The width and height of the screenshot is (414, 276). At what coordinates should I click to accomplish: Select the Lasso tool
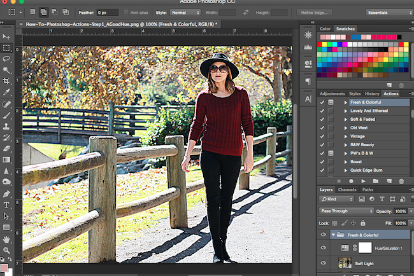[x=6, y=59]
